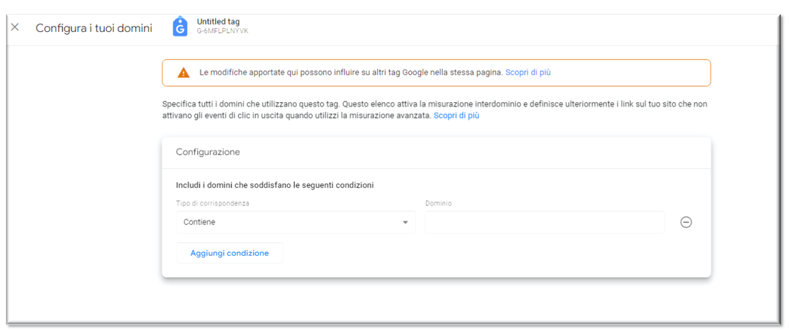
Task: Click the Untitled tag name
Action: pos(218,22)
